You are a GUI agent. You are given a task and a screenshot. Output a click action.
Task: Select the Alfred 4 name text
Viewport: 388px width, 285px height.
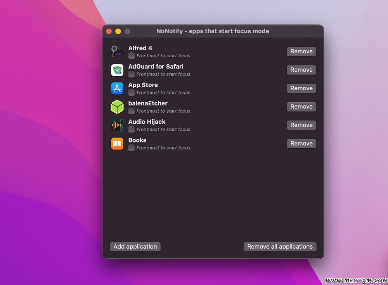(x=140, y=48)
